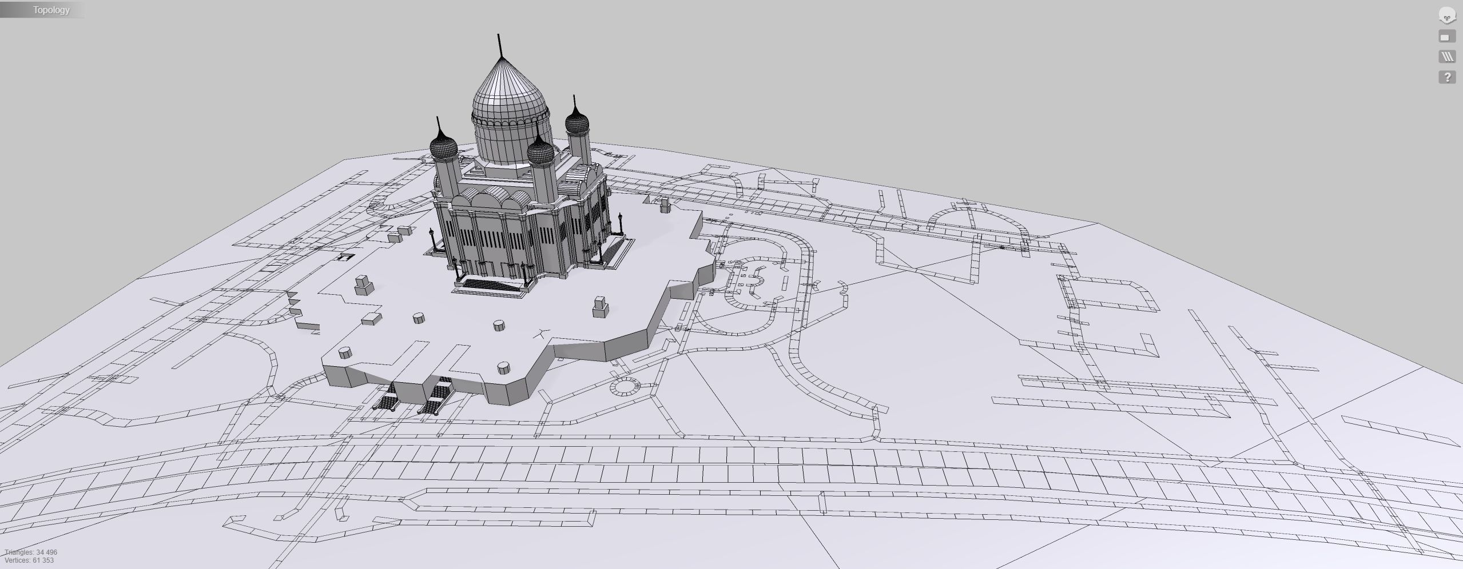Click the Triangles: 34 496 readout
Viewport: 1463px width, 569px height.
pos(31,552)
